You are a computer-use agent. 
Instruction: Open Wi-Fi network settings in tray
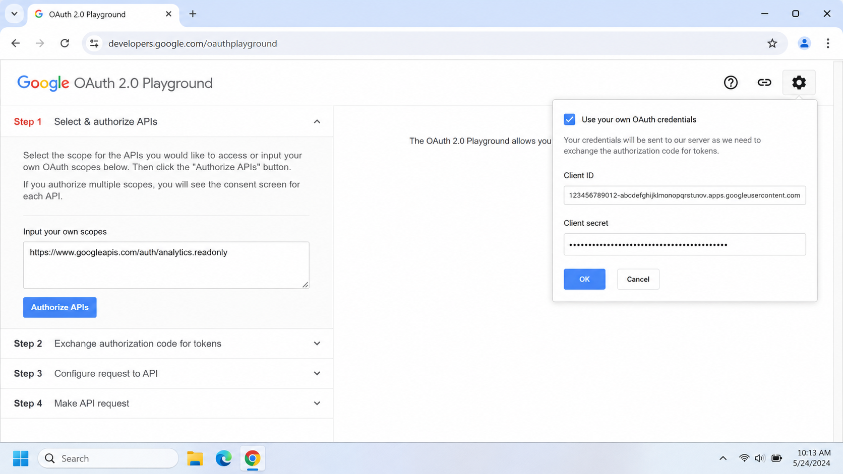click(x=744, y=458)
